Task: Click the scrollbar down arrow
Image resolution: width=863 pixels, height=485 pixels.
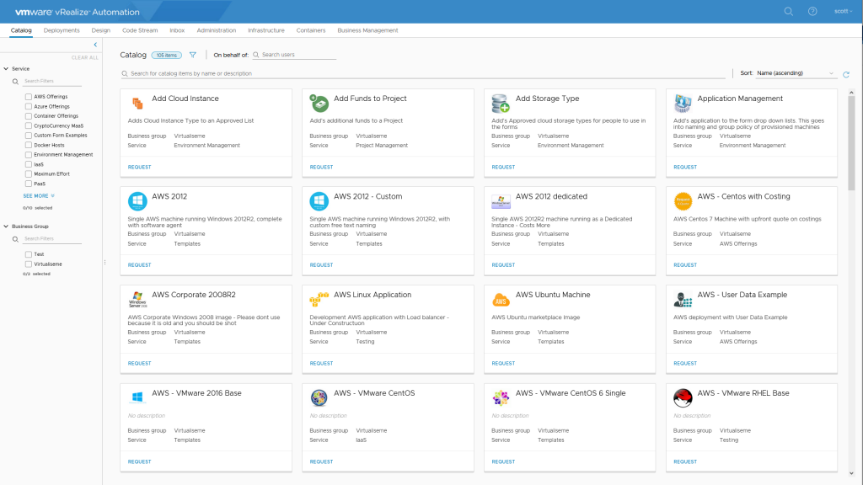Action: pyautogui.click(x=851, y=473)
